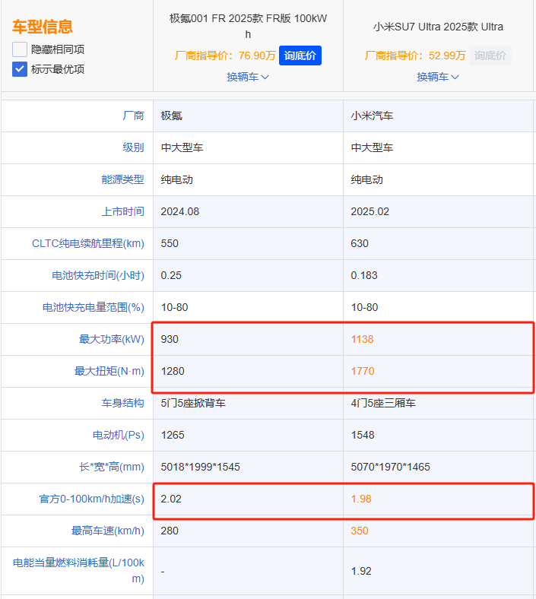This screenshot has width=536, height=599.
Task: Click 询底价 button for 极氪001 FR
Action: pos(300,55)
